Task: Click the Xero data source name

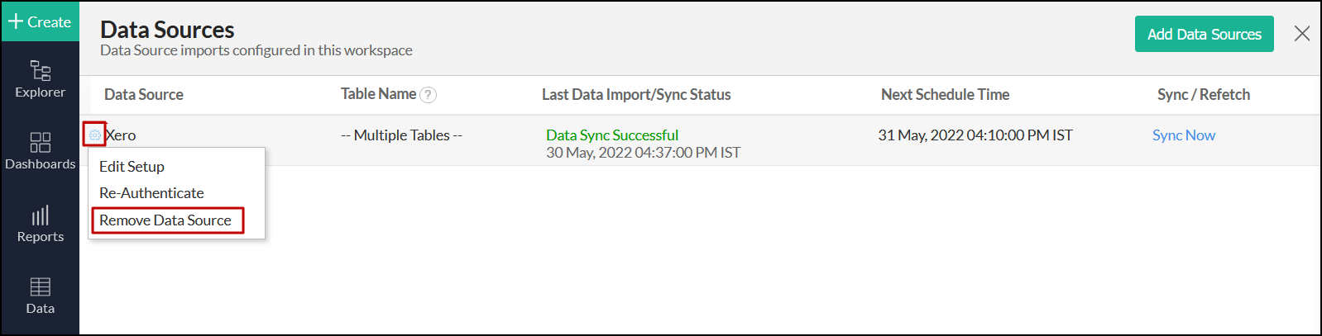Action: click(x=122, y=135)
